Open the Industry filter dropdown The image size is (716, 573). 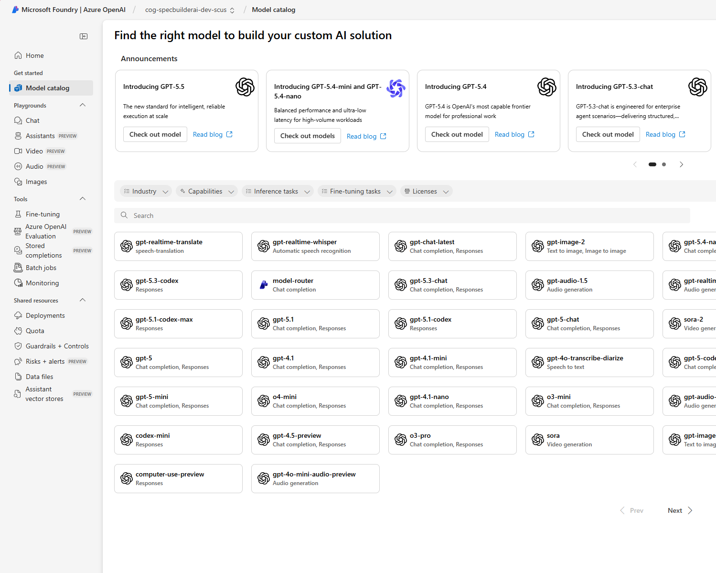click(x=146, y=191)
